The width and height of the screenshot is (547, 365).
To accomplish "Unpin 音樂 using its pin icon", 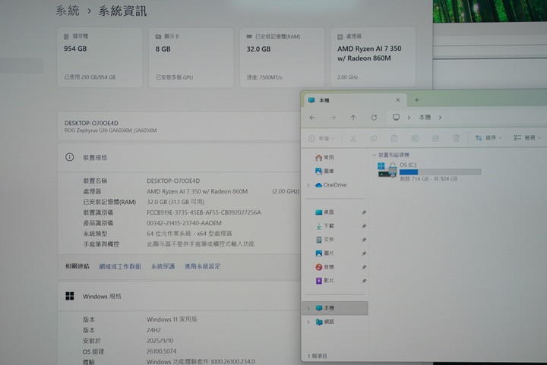I will pos(363,267).
